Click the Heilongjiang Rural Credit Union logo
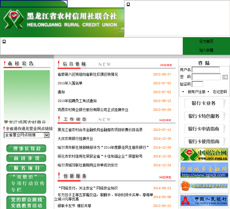Image resolution: width=230 pixels, height=209 pixels. [14, 19]
